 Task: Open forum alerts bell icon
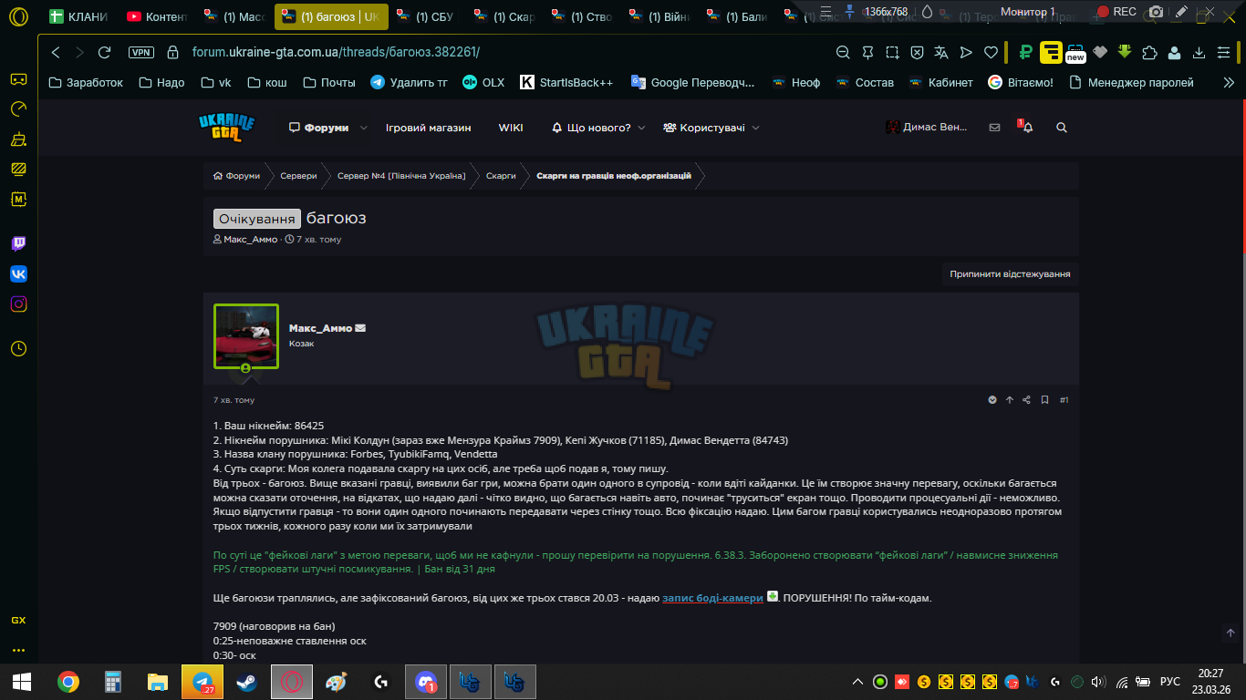click(x=1027, y=128)
